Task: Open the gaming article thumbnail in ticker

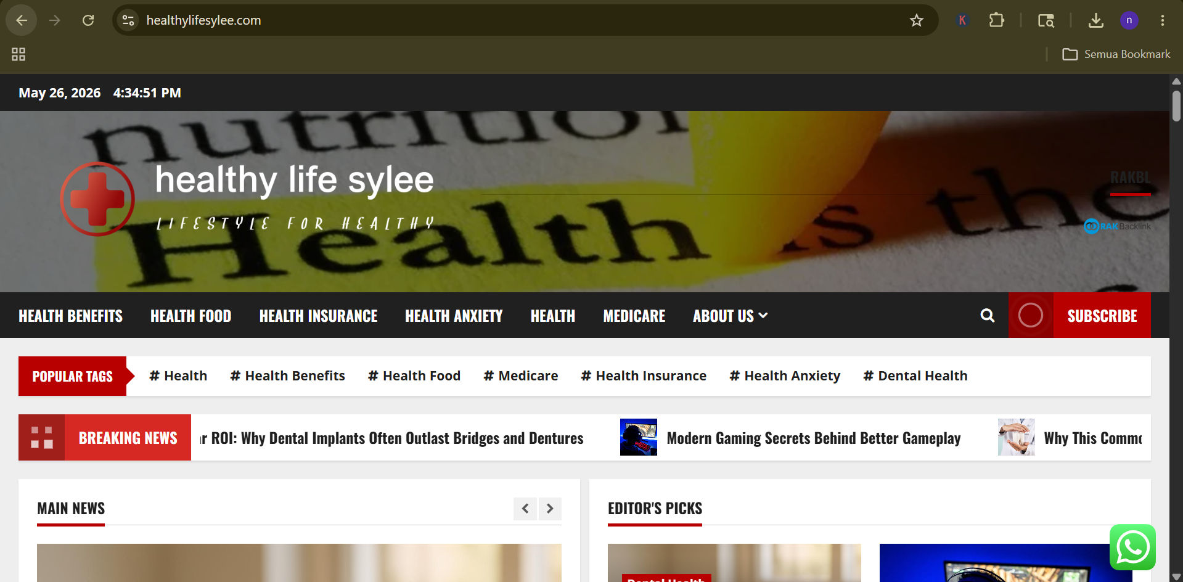Action: (639, 437)
